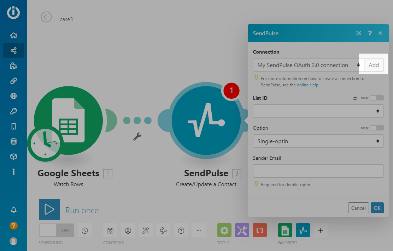393x251 pixels.
Task: Open Templates puzzle icon in sidebar
Action: coord(13,66)
